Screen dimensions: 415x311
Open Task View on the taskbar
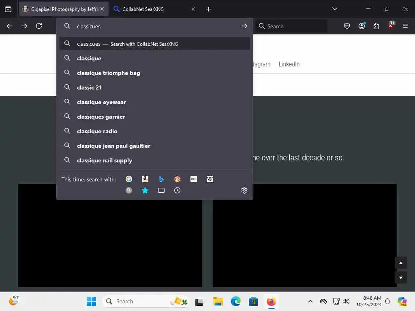[199, 302]
